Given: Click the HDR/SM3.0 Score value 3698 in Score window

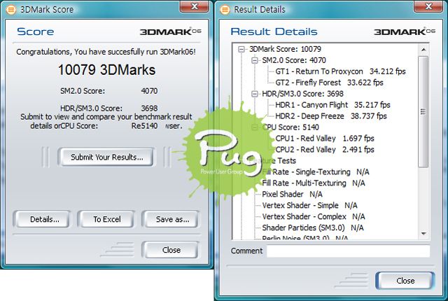Looking at the screenshot, I should 149,108.
